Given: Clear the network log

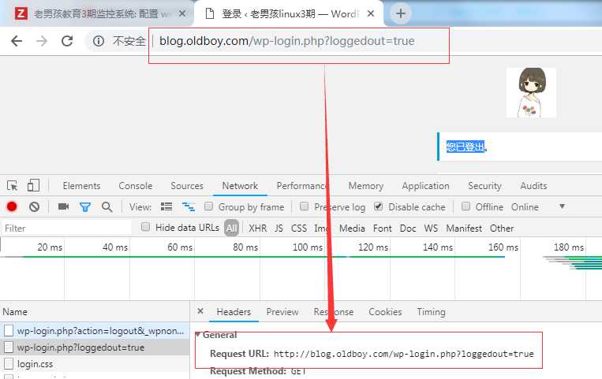Looking at the screenshot, I should [x=34, y=207].
